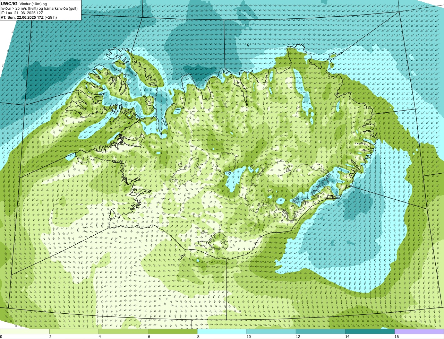Click the legend label '12'
444x339 pixels.
(x=298, y=337)
